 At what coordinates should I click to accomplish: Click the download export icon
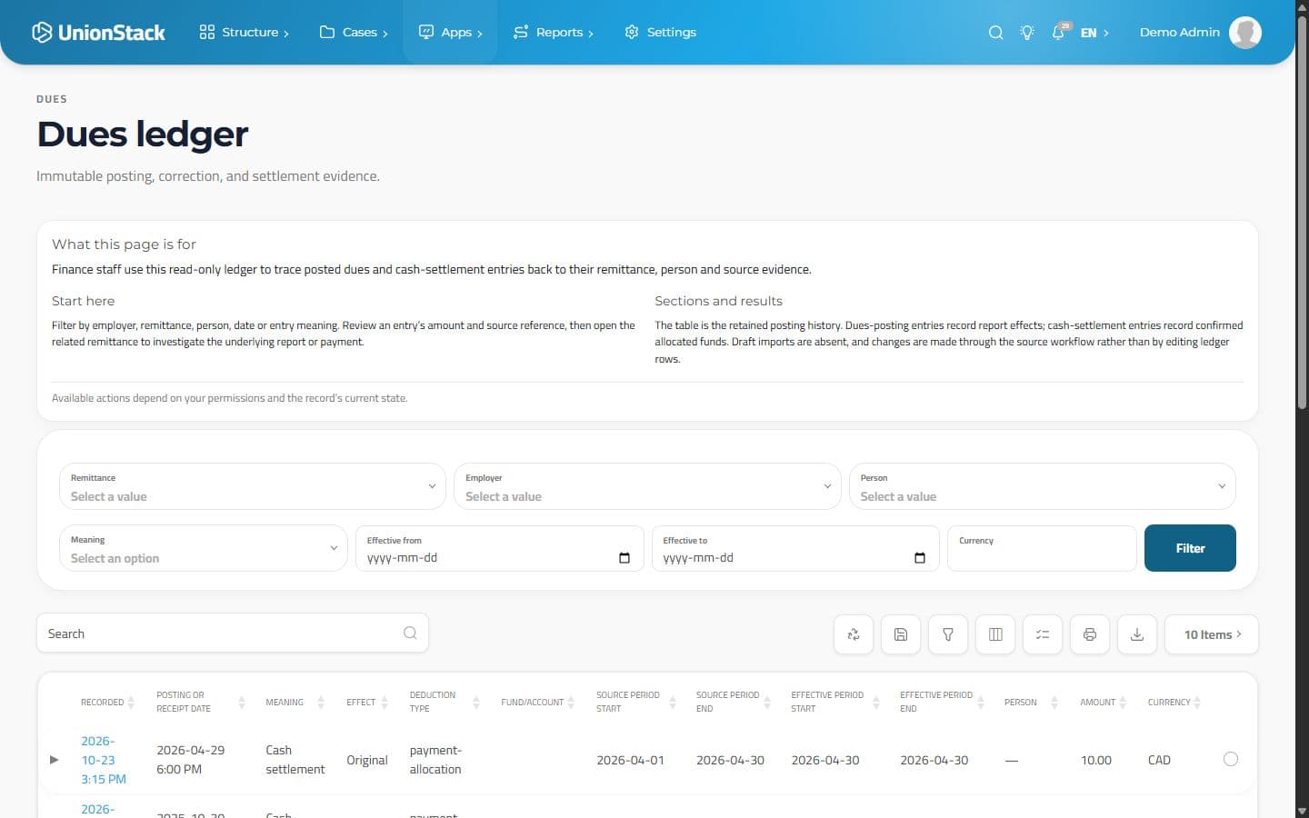tap(1137, 634)
